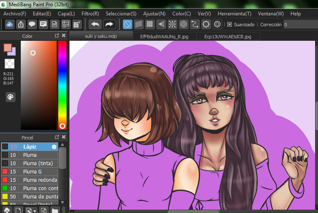Select the Pluma con contorno brush

[x=29, y=188]
